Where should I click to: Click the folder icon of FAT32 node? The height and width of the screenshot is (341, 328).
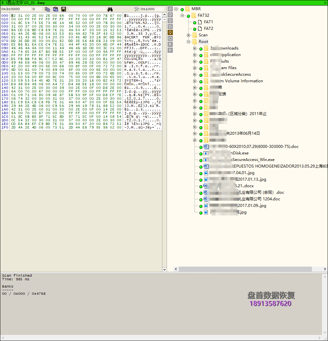tap(194, 15)
